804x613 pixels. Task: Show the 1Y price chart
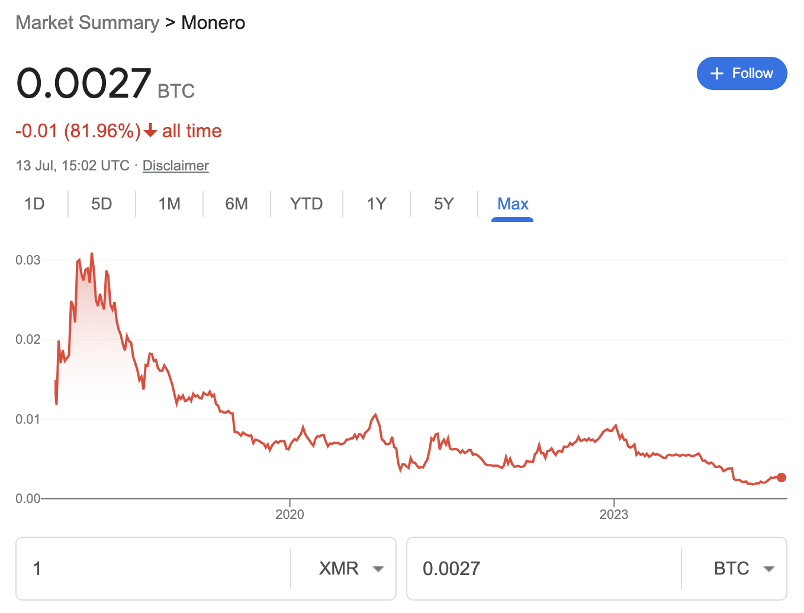click(377, 204)
